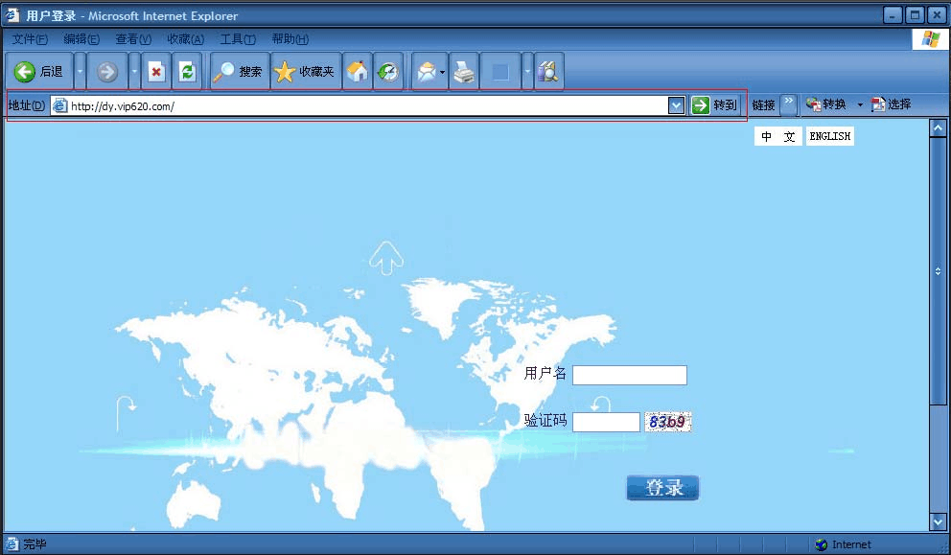
Task: Open the 文件 (File) menu
Action: (x=30, y=39)
